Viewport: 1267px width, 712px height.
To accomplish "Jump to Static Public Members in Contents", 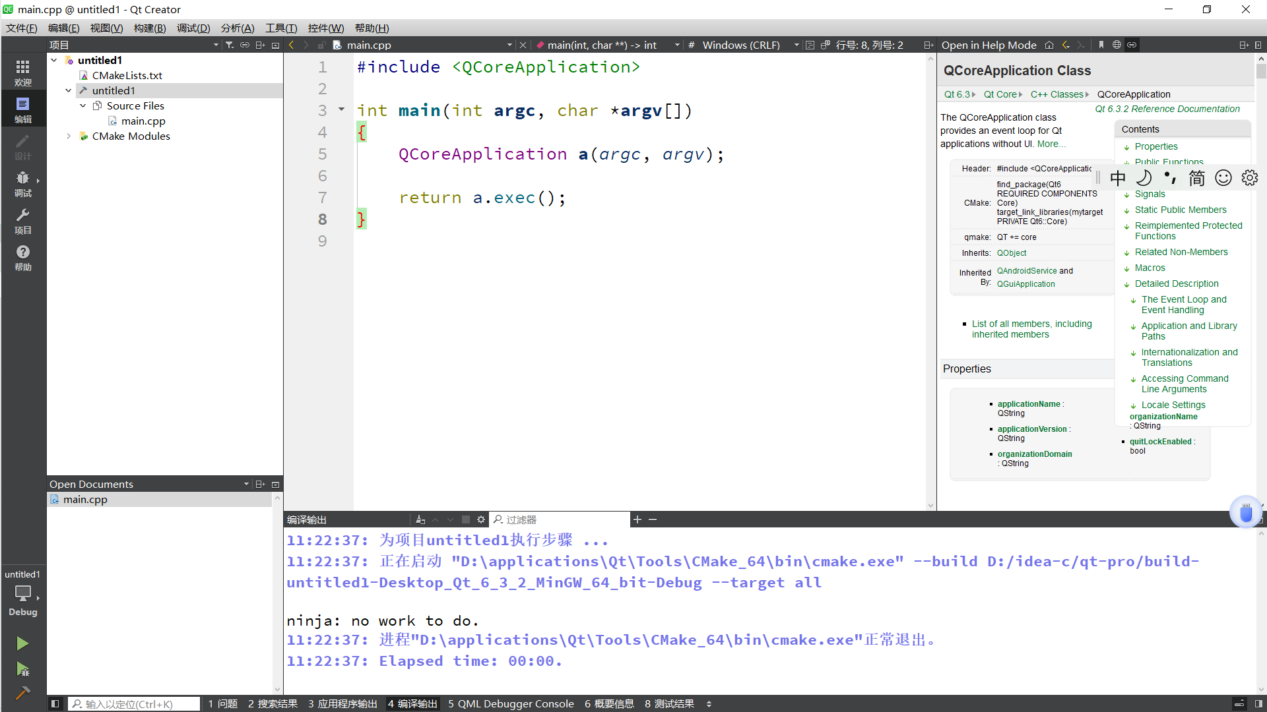I will pyautogui.click(x=1181, y=210).
